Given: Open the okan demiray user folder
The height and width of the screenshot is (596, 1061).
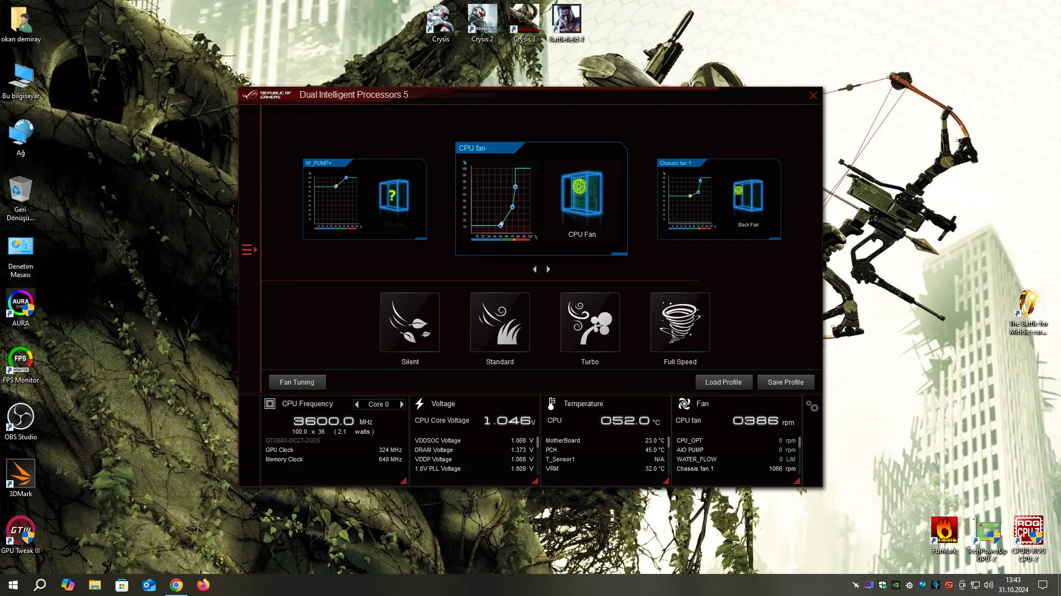Looking at the screenshot, I should pyautogui.click(x=20, y=24).
